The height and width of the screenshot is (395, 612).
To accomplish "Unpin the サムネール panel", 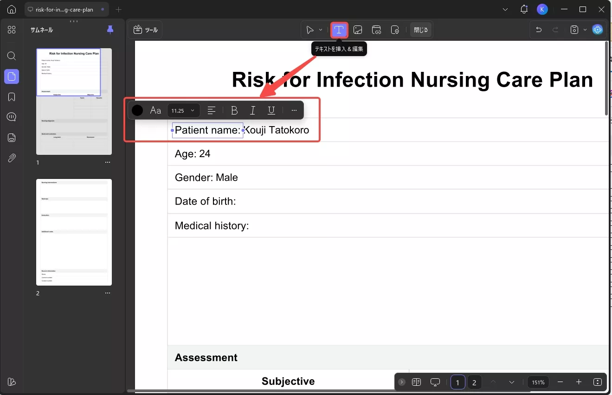I will [x=110, y=30].
